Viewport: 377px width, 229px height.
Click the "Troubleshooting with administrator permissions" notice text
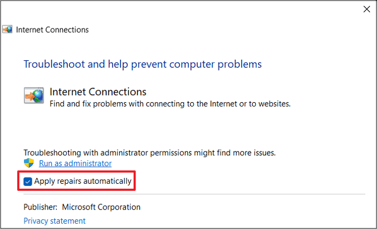coord(149,153)
